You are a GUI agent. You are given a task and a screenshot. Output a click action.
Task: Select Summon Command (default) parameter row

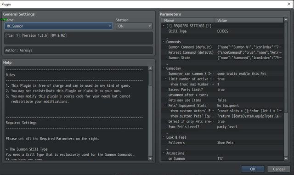222,47
